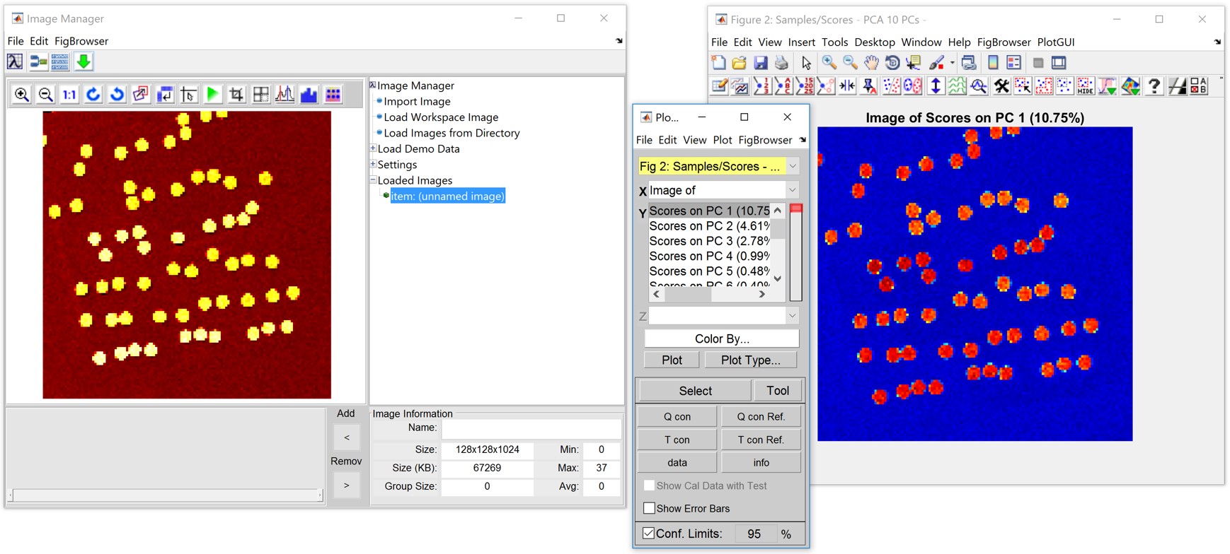Click the green play button in image toolbar

[212, 95]
